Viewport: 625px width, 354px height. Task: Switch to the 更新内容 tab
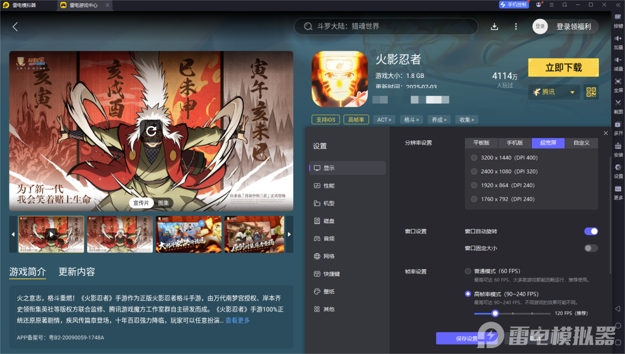77,272
